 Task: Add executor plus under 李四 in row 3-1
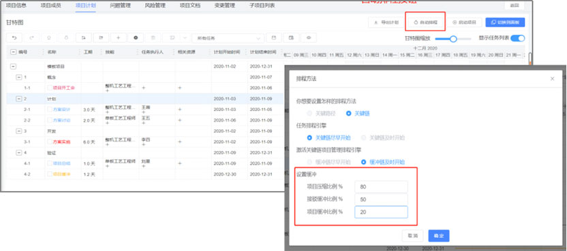143,144
